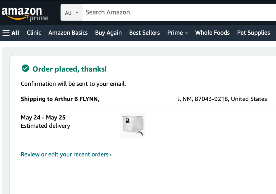Image resolution: width=276 pixels, height=194 pixels.
Task: Click the May 24 - May 25 date
Action: click(x=43, y=118)
